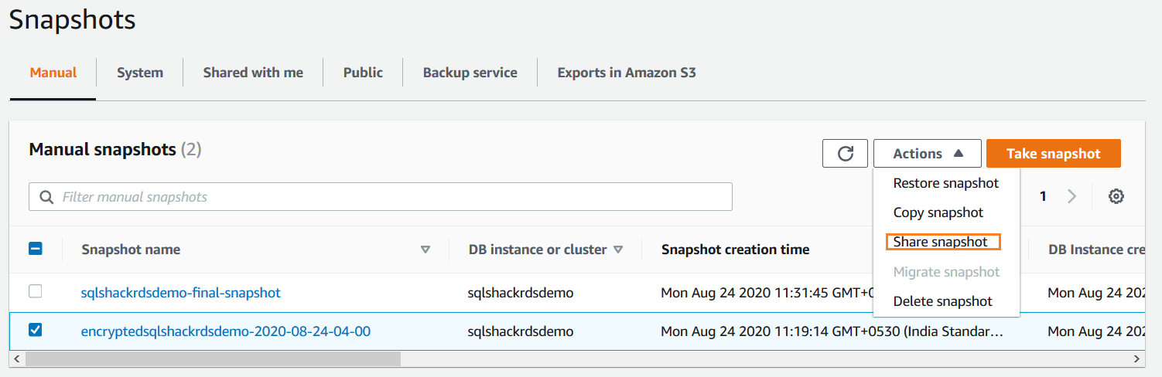The width and height of the screenshot is (1162, 377).
Task: Open the Shared with me tab
Action: point(253,73)
